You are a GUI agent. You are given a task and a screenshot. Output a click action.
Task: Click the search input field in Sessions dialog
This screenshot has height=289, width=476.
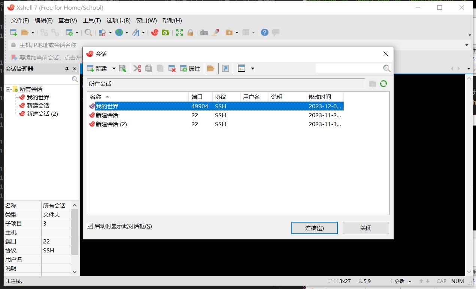349,68
